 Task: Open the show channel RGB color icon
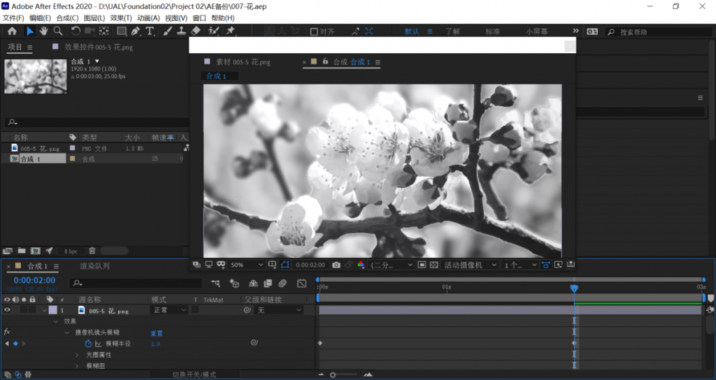tap(361, 265)
